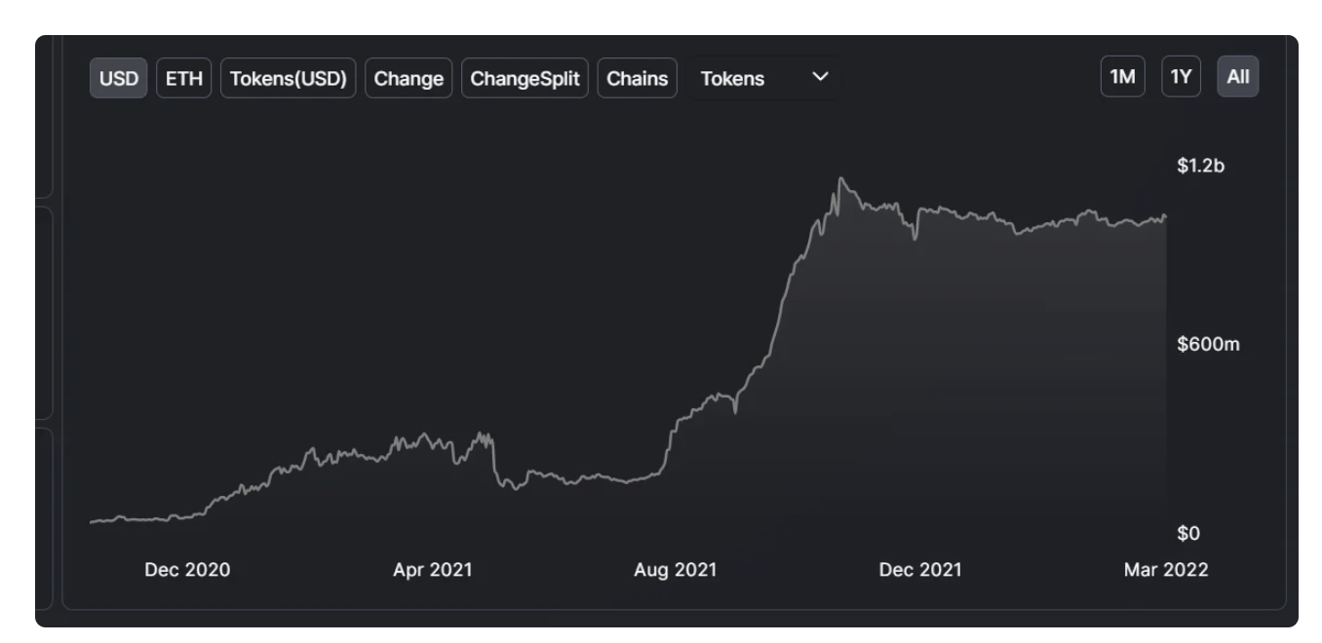Image resolution: width=1322 pixels, height=643 pixels.
Task: Show the Change chart view
Action: 408,78
